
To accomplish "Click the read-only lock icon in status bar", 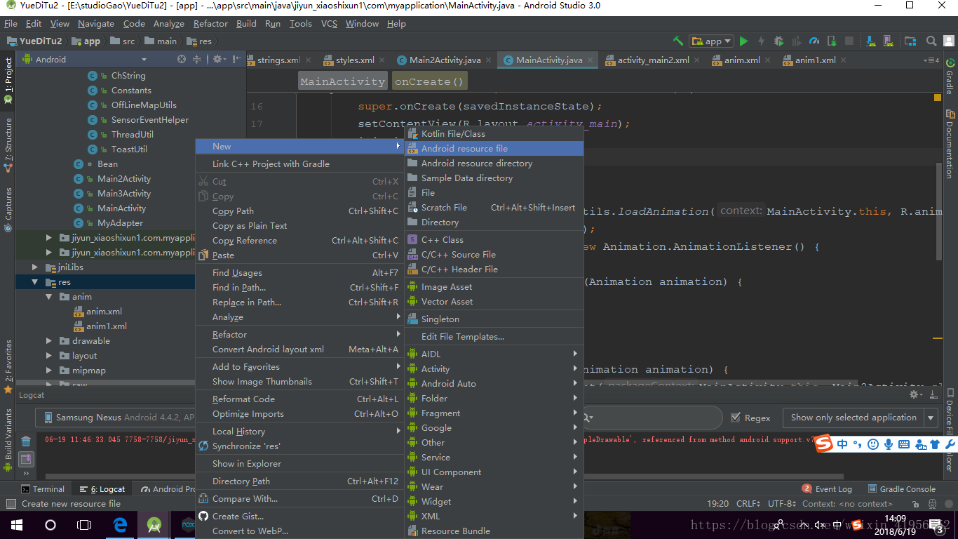I will [x=914, y=504].
